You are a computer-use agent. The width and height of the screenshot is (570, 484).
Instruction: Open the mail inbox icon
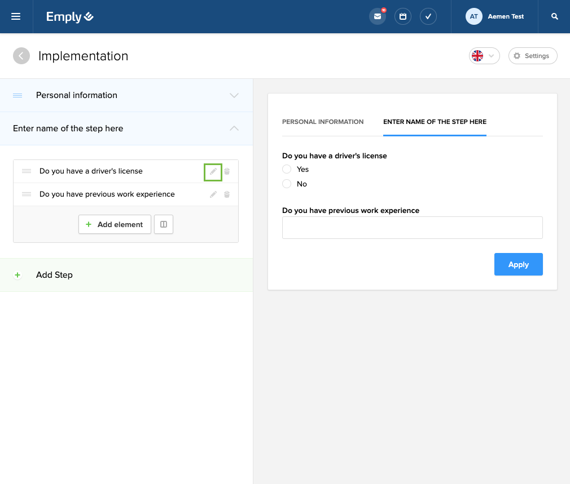(x=377, y=16)
